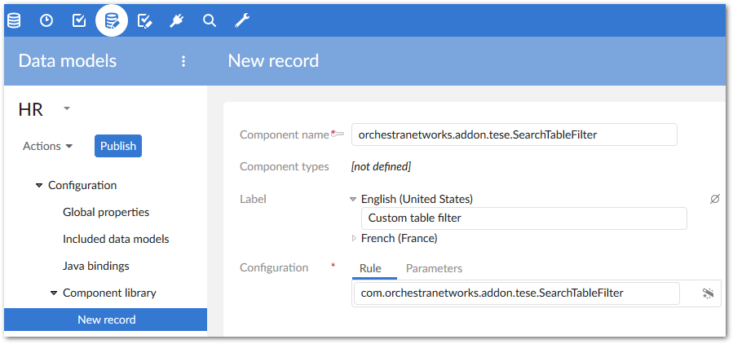This screenshot has height=344, width=733.
Task: Open the wrench administration icon
Action: point(241,20)
